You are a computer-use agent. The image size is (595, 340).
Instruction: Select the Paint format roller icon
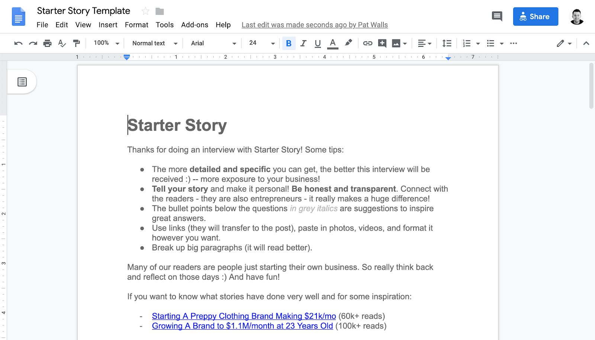pos(77,43)
